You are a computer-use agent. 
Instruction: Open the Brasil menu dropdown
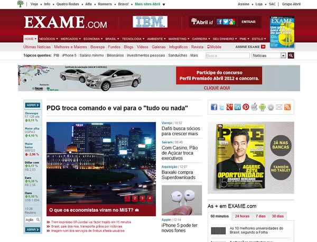[x=112, y=39]
